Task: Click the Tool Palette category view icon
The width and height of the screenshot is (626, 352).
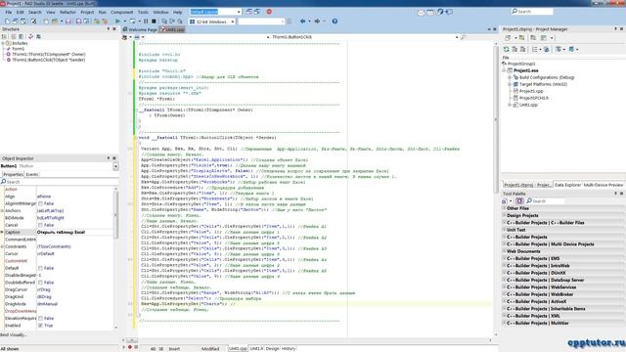Action: 519,200
